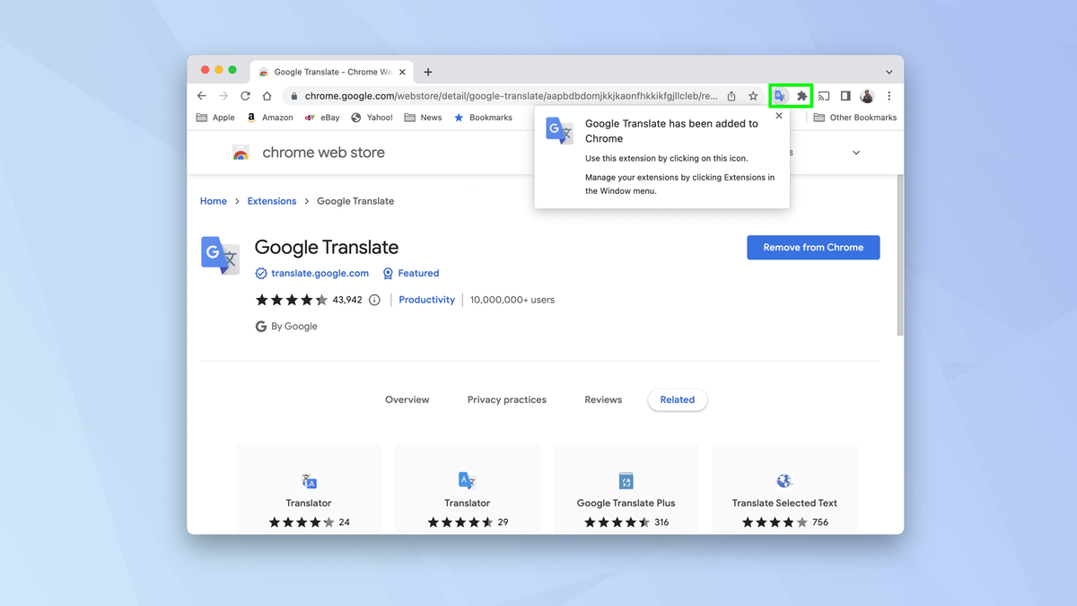Open the side panel icon

pos(845,95)
